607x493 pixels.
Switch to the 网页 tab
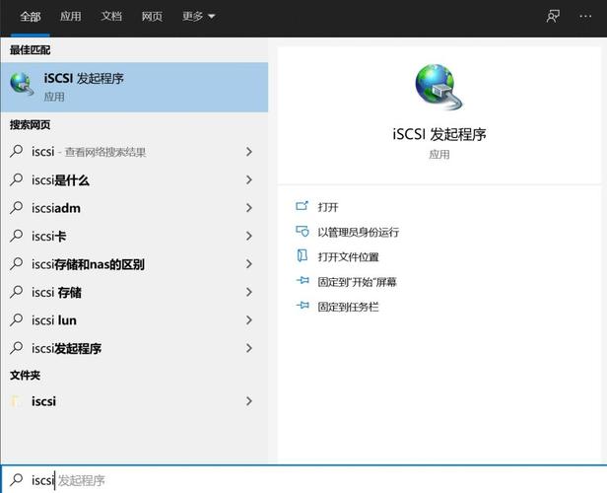(x=152, y=17)
